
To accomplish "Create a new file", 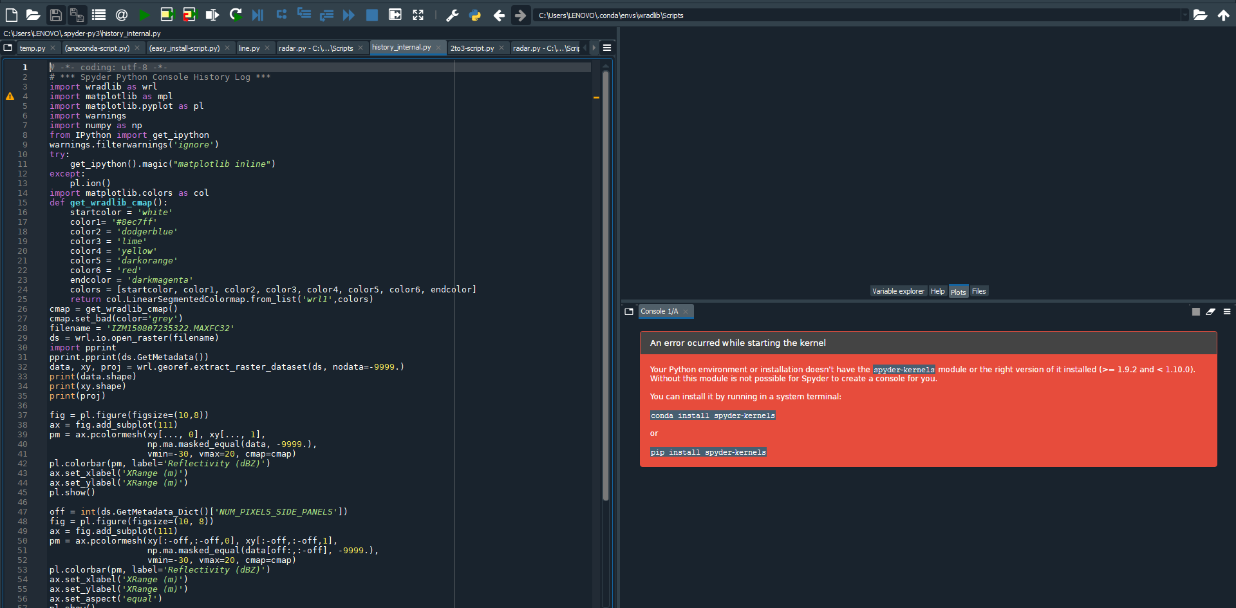I will pos(11,15).
